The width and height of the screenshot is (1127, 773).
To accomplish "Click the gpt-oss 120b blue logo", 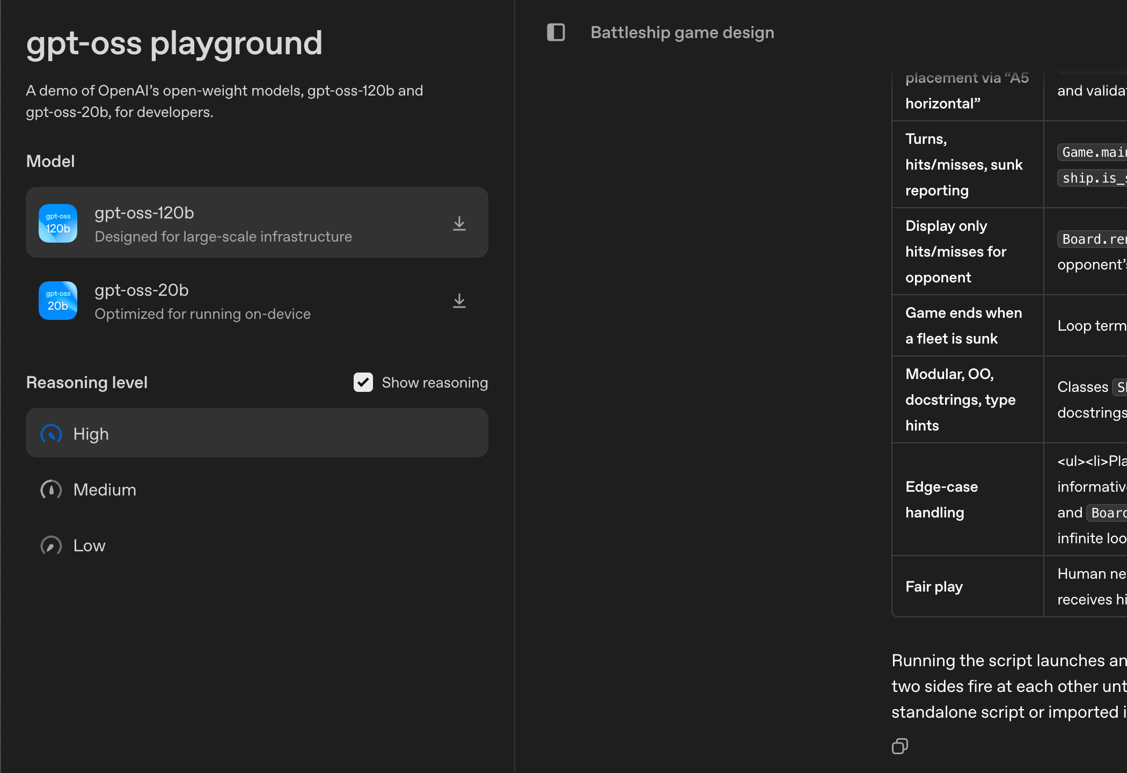I will pos(58,223).
